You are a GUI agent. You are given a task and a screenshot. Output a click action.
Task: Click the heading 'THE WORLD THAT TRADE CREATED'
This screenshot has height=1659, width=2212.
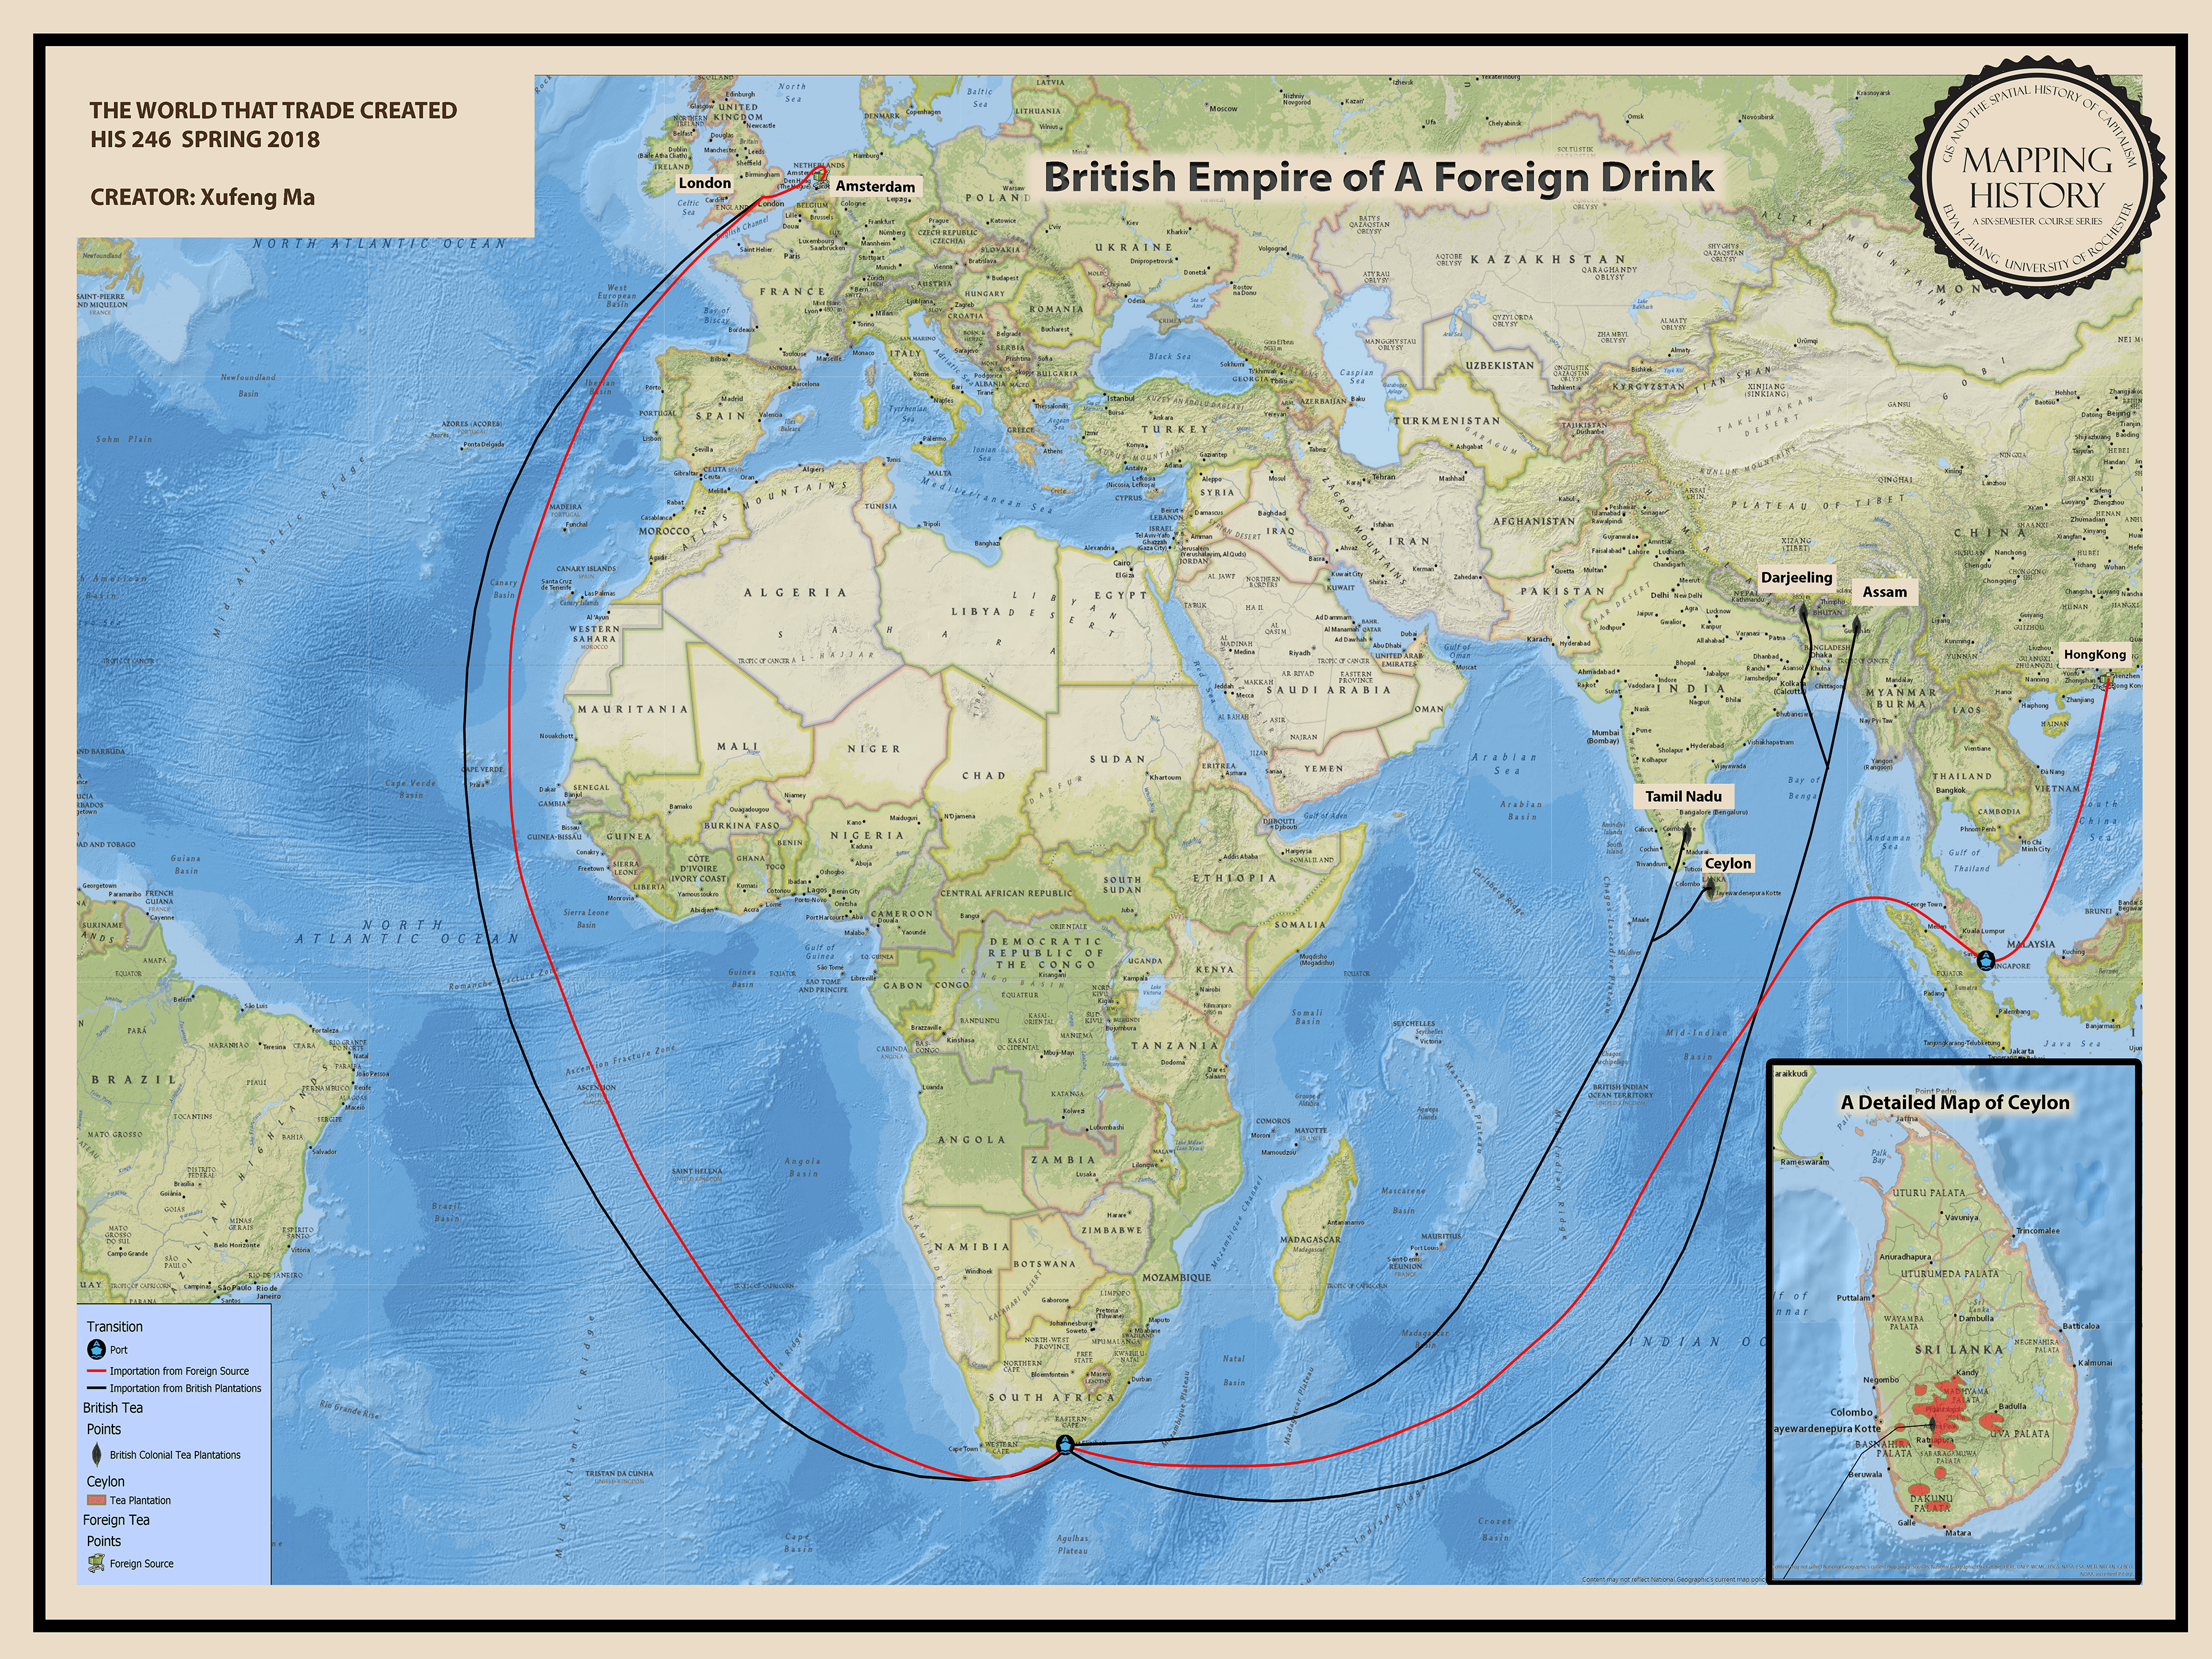pyautogui.click(x=273, y=110)
